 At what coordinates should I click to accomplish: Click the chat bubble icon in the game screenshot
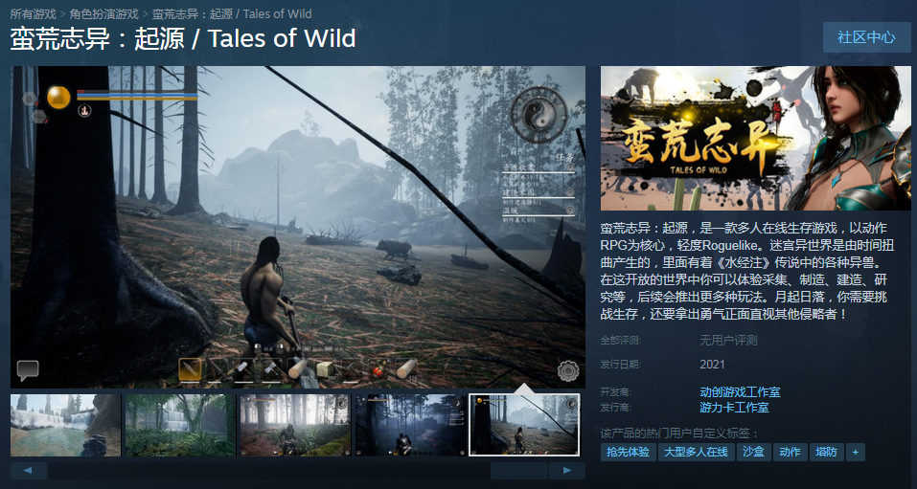click(x=28, y=369)
